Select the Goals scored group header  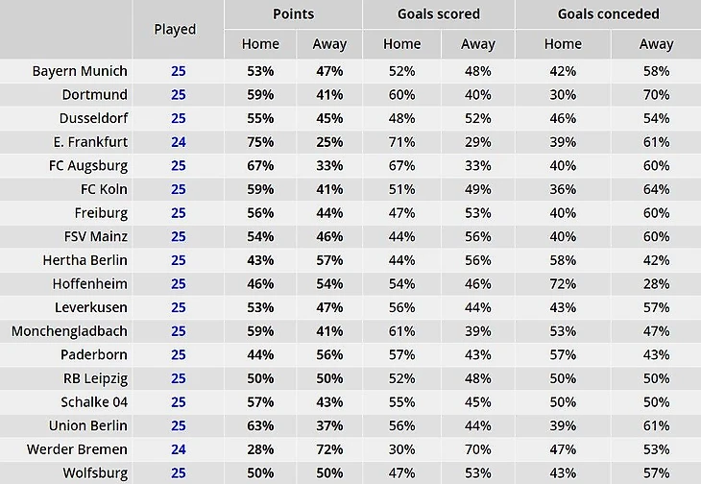click(439, 14)
